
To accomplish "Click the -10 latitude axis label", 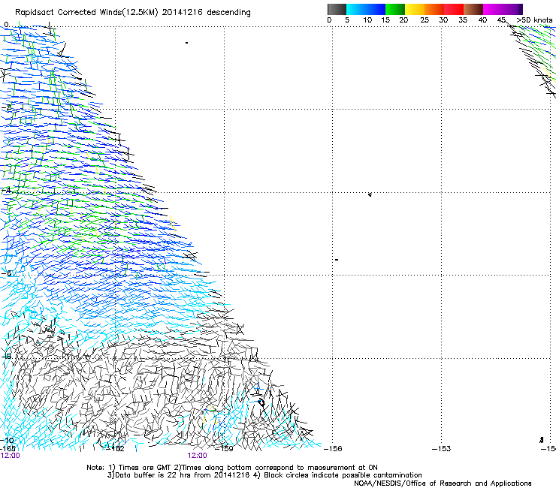I will point(7,440).
